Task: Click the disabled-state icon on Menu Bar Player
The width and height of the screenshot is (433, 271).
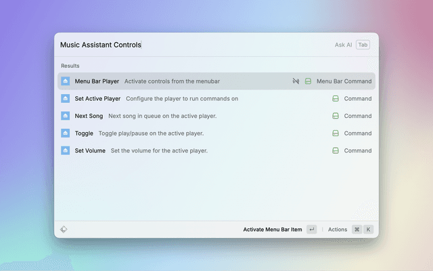Action: pyautogui.click(x=296, y=81)
